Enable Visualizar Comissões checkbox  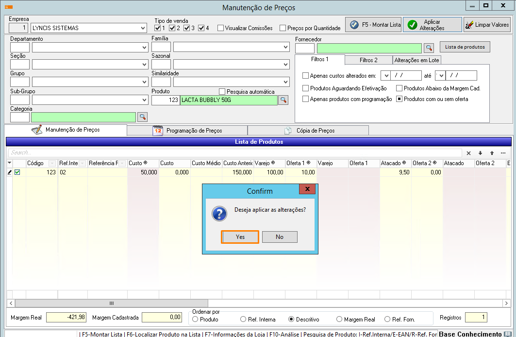click(x=221, y=28)
